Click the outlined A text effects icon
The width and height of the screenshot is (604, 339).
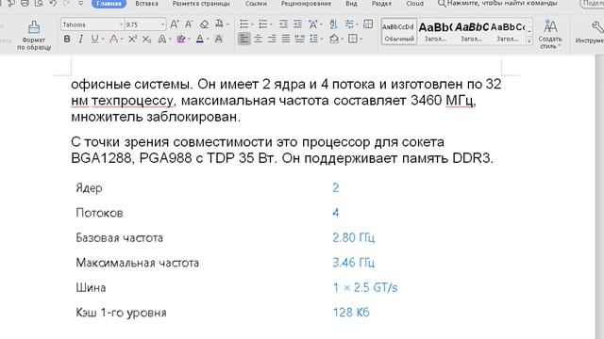[x=162, y=39]
